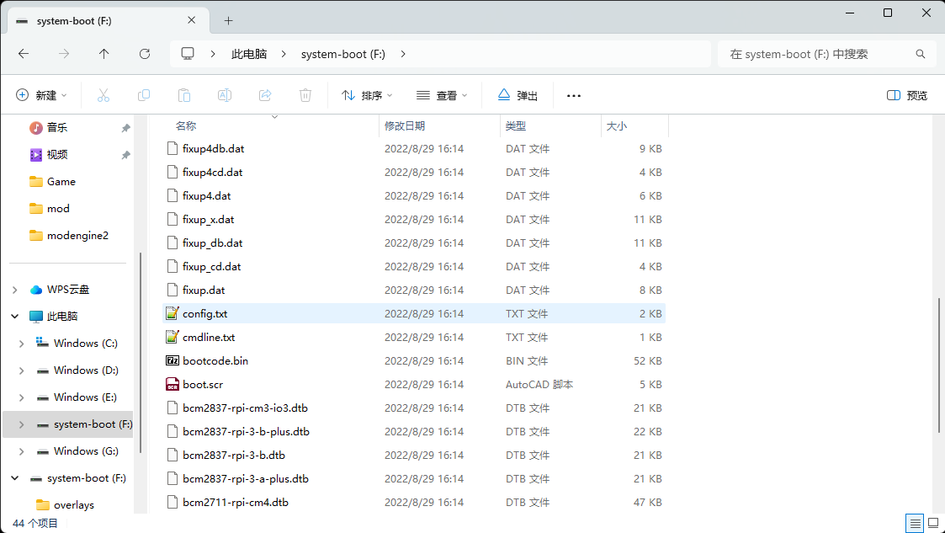945x533 pixels.
Task: Go up one folder level arrow
Action: (104, 54)
